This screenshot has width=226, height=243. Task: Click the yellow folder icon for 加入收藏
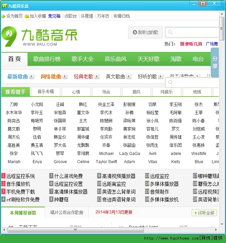point(27,16)
